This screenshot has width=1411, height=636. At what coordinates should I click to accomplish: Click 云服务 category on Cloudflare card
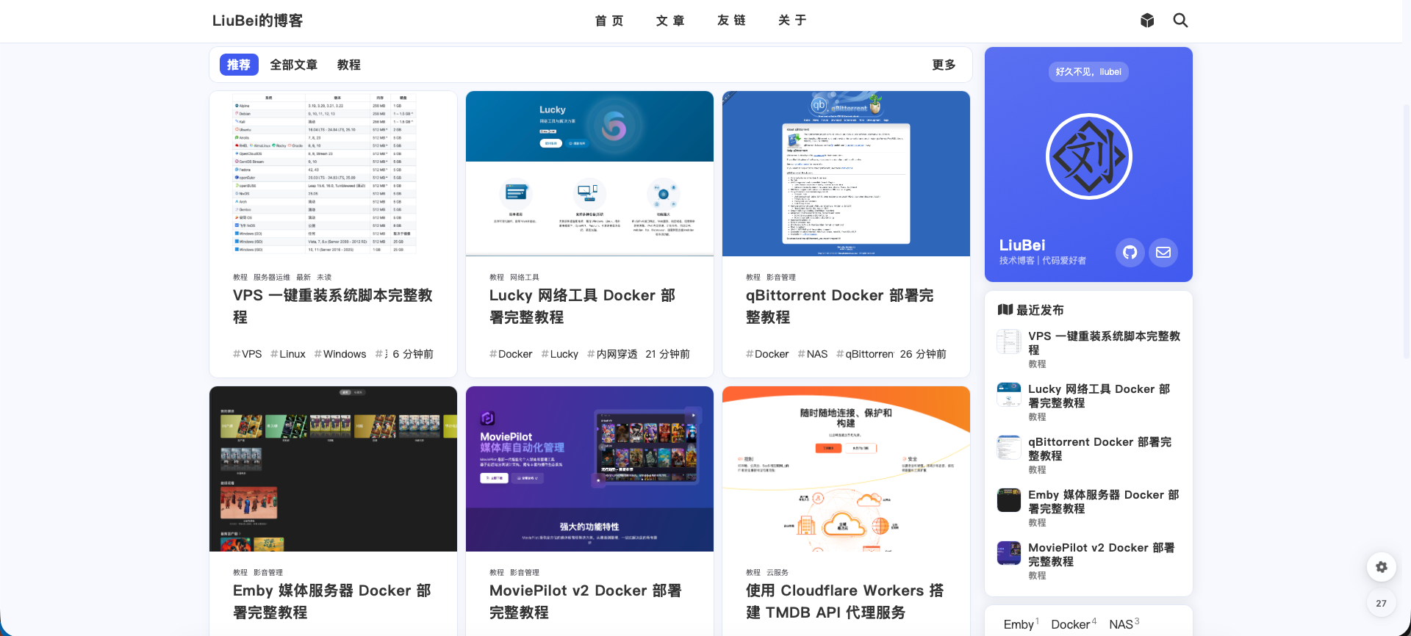pos(778,573)
